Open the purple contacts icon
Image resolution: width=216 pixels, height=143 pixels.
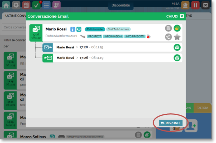point(57,5)
